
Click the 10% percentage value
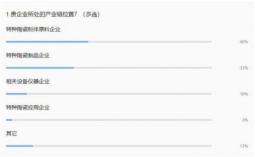[x=244, y=94]
